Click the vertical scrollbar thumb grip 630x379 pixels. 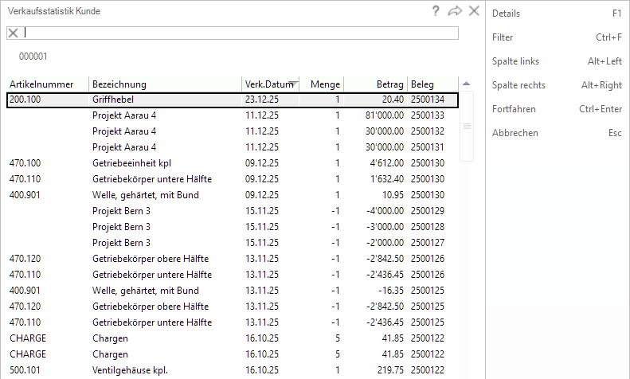click(x=467, y=126)
